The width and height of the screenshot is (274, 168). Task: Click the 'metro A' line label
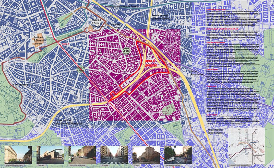click(65, 44)
